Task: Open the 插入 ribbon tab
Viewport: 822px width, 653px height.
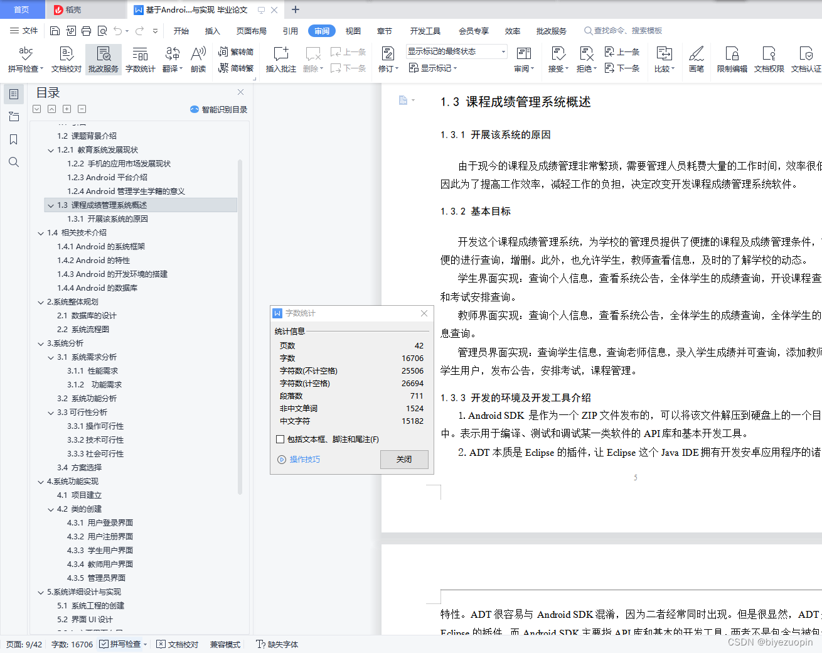Action: 213,31
